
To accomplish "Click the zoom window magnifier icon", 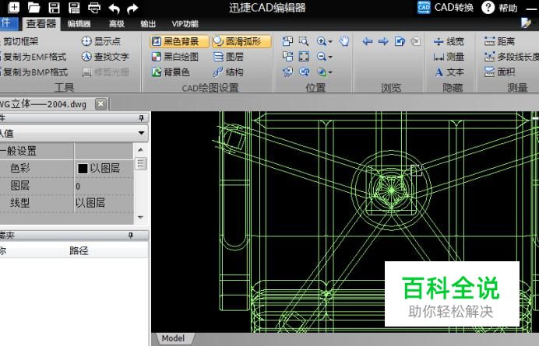I will point(304,41).
